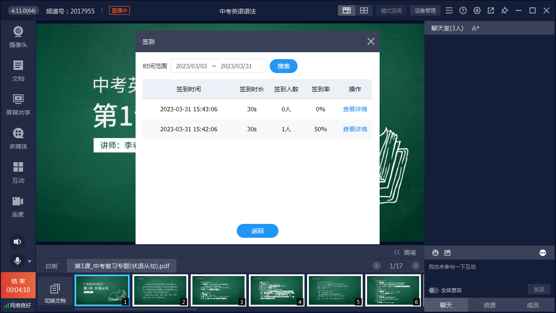Viewport: 556px width, 313px height.
Task: Select slide thumbnail number 3
Action: point(218,290)
